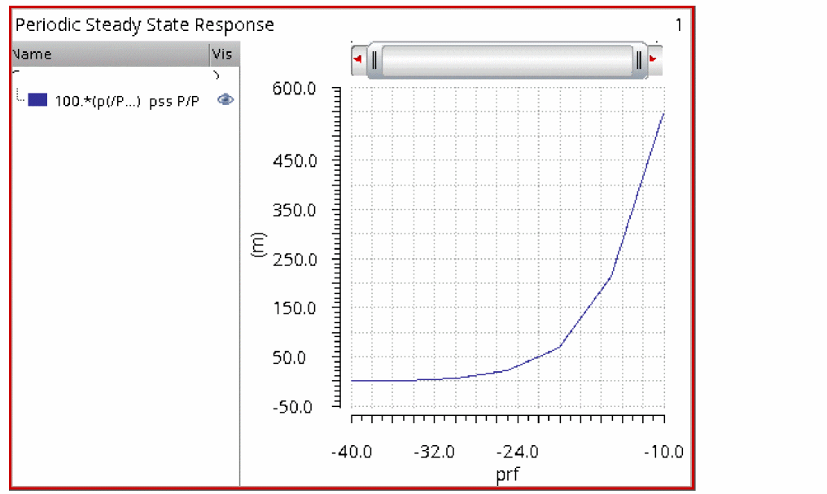Click the -50.0 y-axis value
The image size is (827, 494).
pos(292,406)
